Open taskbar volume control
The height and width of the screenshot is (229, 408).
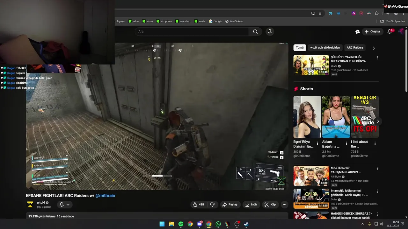[382, 224]
